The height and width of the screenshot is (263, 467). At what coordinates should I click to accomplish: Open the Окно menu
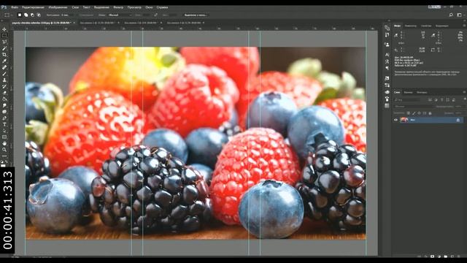[149, 7]
